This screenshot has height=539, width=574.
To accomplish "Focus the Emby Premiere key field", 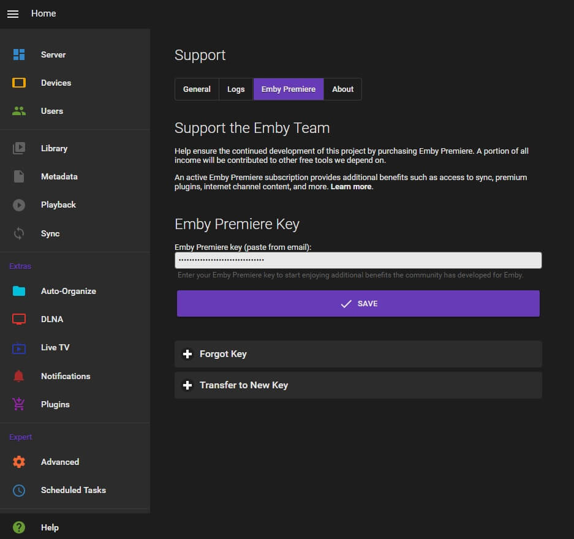I will (x=358, y=260).
